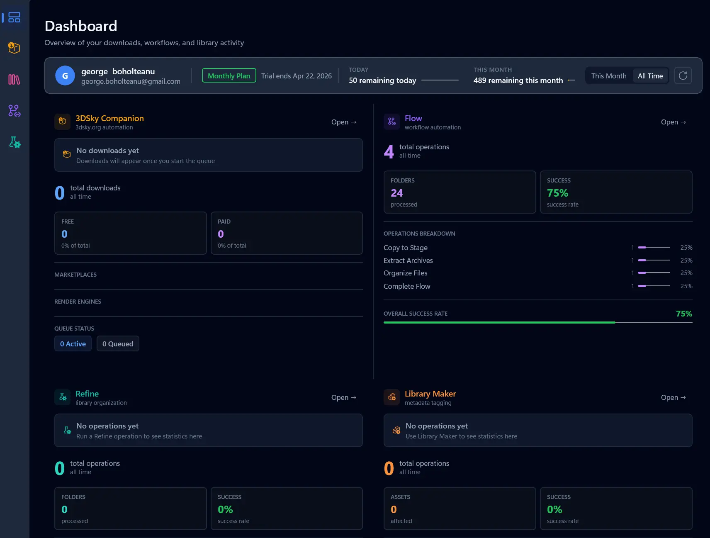Click the 489 remaining this month text
Screen dimensions: 710x538
click(518, 80)
